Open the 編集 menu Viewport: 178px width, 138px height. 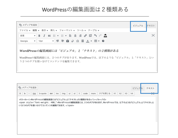(x=36, y=30)
